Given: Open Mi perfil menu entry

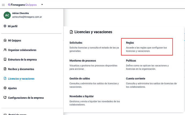Looking at the screenshot, I should (13, 26).
